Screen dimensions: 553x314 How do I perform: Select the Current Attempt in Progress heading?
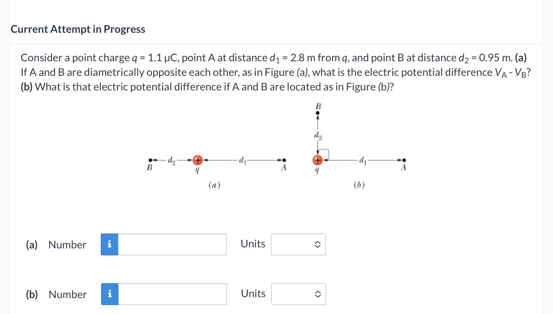(x=77, y=29)
